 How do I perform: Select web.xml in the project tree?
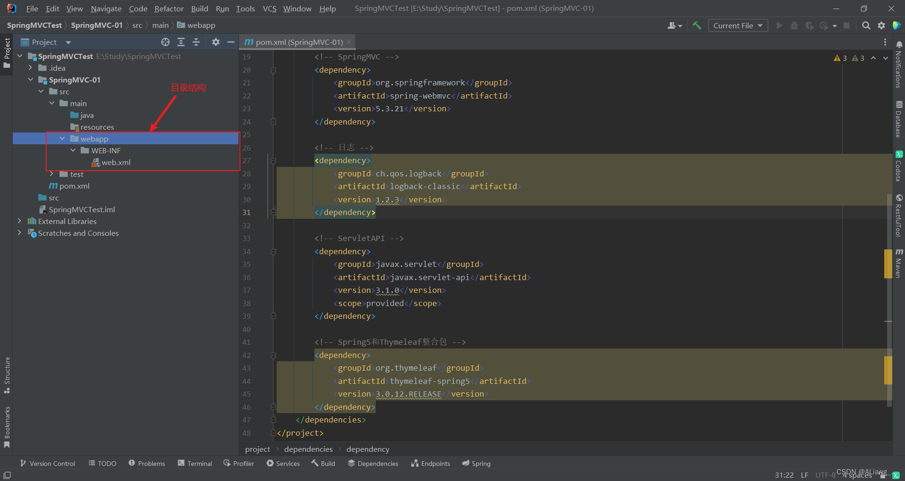(116, 162)
